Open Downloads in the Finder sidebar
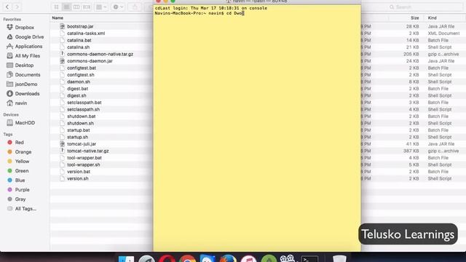Image resolution: width=466 pixels, height=262 pixels. [27, 94]
